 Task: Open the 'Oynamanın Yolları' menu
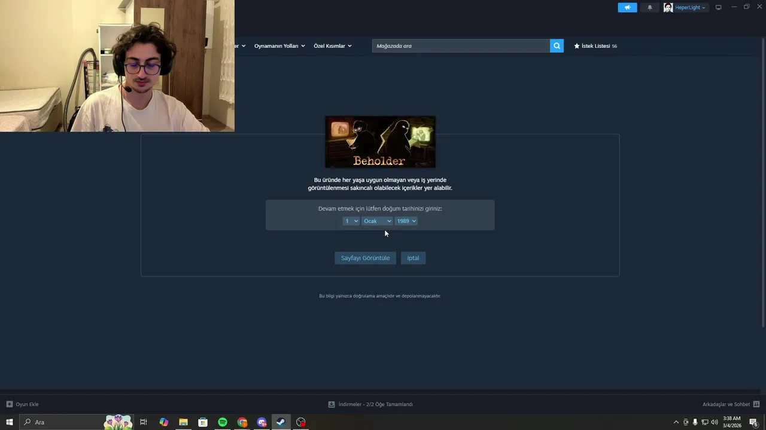(279, 46)
